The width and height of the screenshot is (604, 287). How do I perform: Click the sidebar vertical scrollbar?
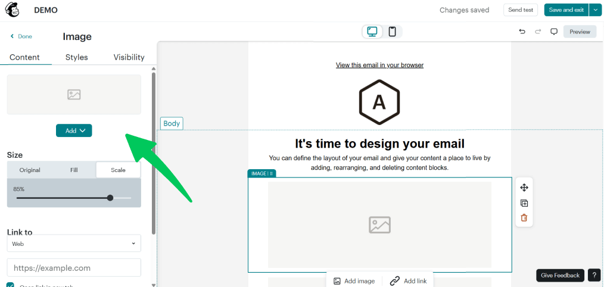click(154, 153)
